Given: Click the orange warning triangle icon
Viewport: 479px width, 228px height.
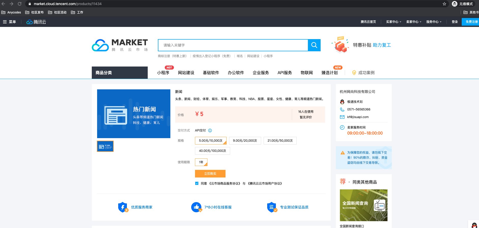Looking at the screenshot, I should (343, 153).
